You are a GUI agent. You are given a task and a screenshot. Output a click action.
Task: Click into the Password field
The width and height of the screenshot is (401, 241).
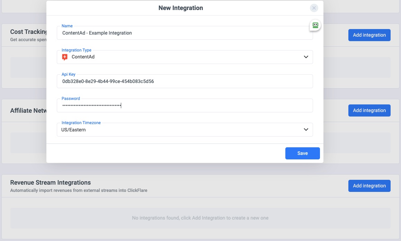tap(185, 105)
